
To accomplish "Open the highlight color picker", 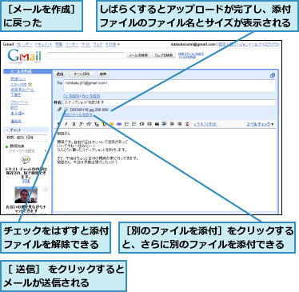I will click(x=104, y=124).
